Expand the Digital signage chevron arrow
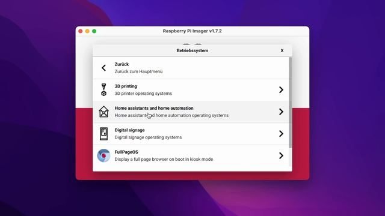This screenshot has width=385, height=216. pyautogui.click(x=281, y=134)
